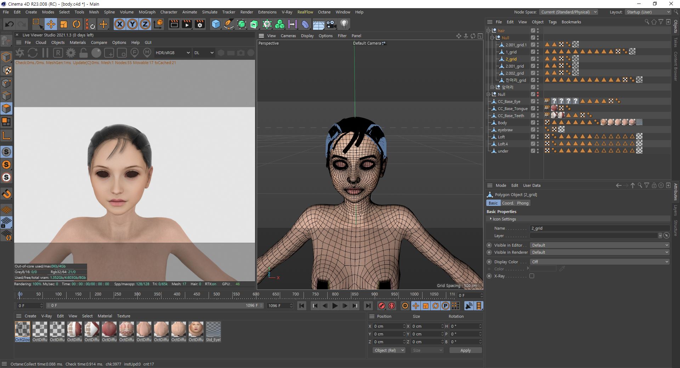Add a Light object via bulb icon
This screenshot has width=680, height=368.
point(344,24)
